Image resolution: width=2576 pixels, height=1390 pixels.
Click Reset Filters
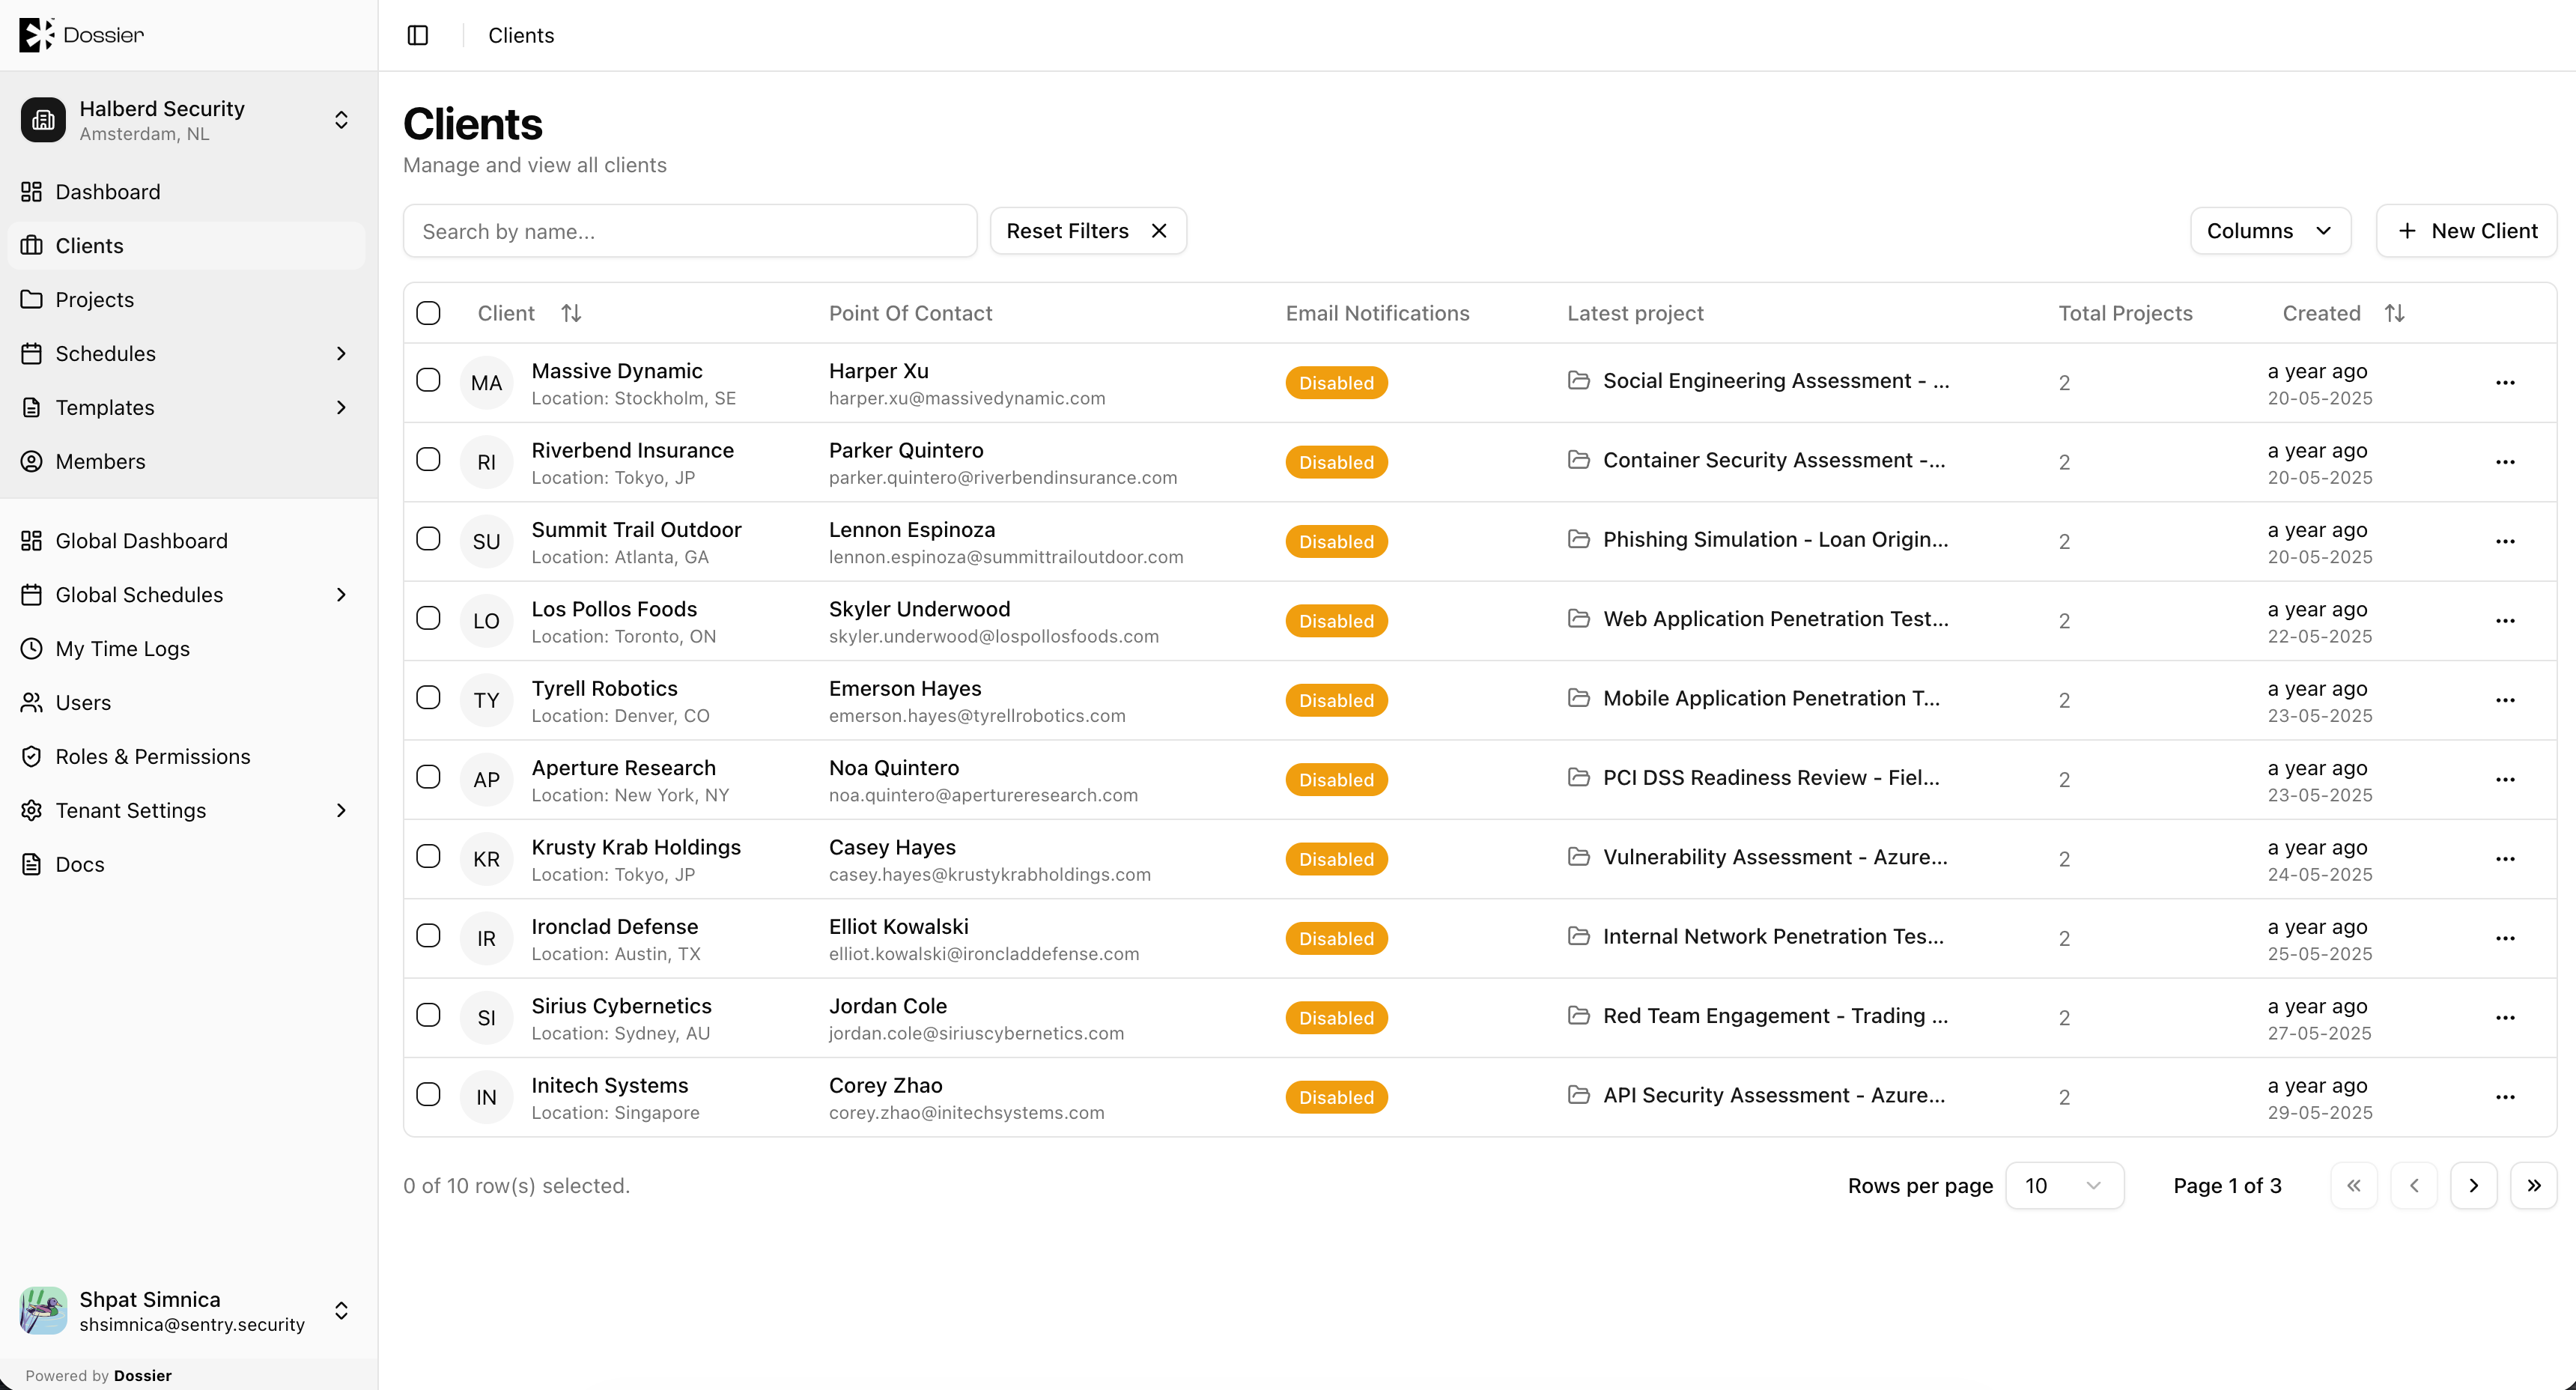pos(1088,231)
